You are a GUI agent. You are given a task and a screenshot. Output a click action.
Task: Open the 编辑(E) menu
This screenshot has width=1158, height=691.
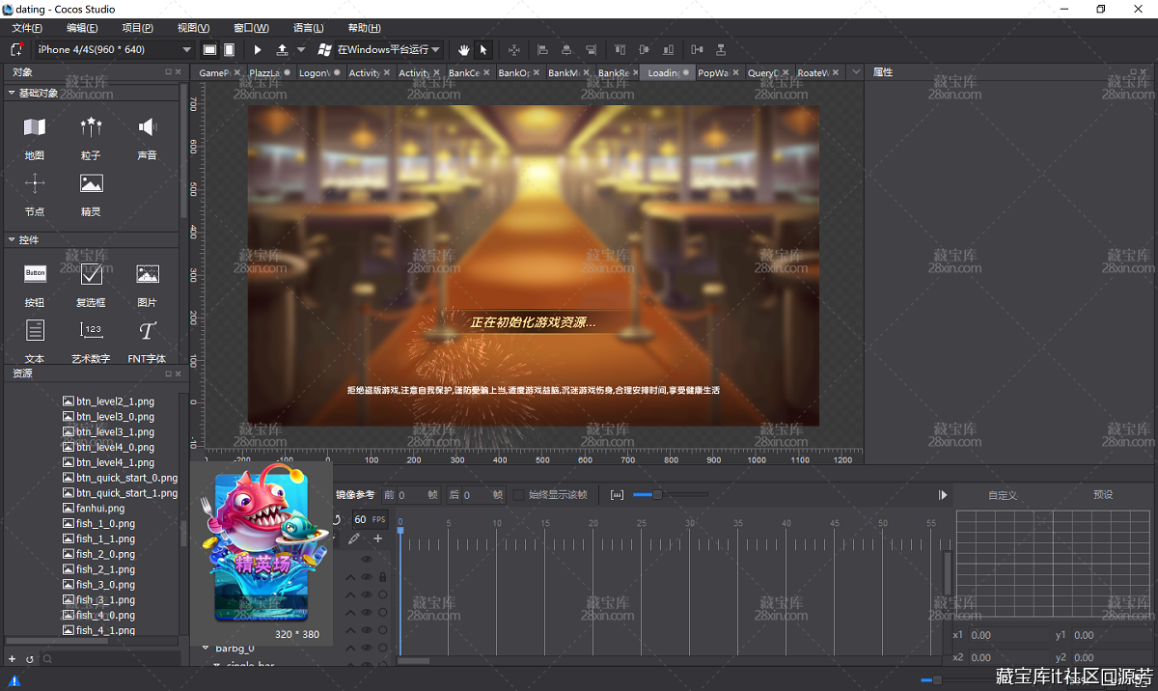click(x=82, y=28)
